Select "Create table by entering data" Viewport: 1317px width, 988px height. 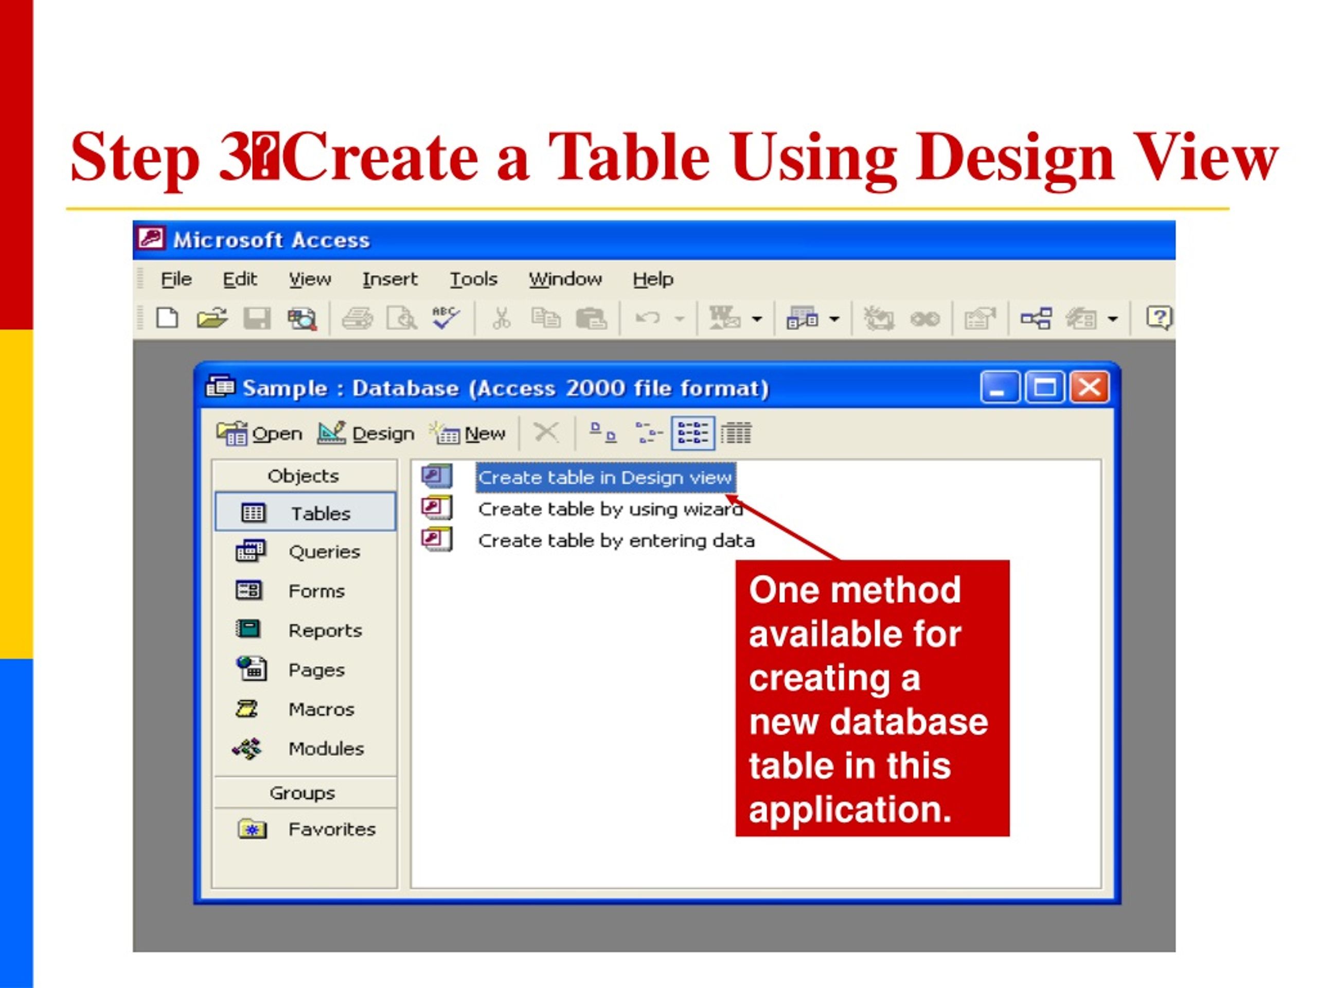pos(616,541)
